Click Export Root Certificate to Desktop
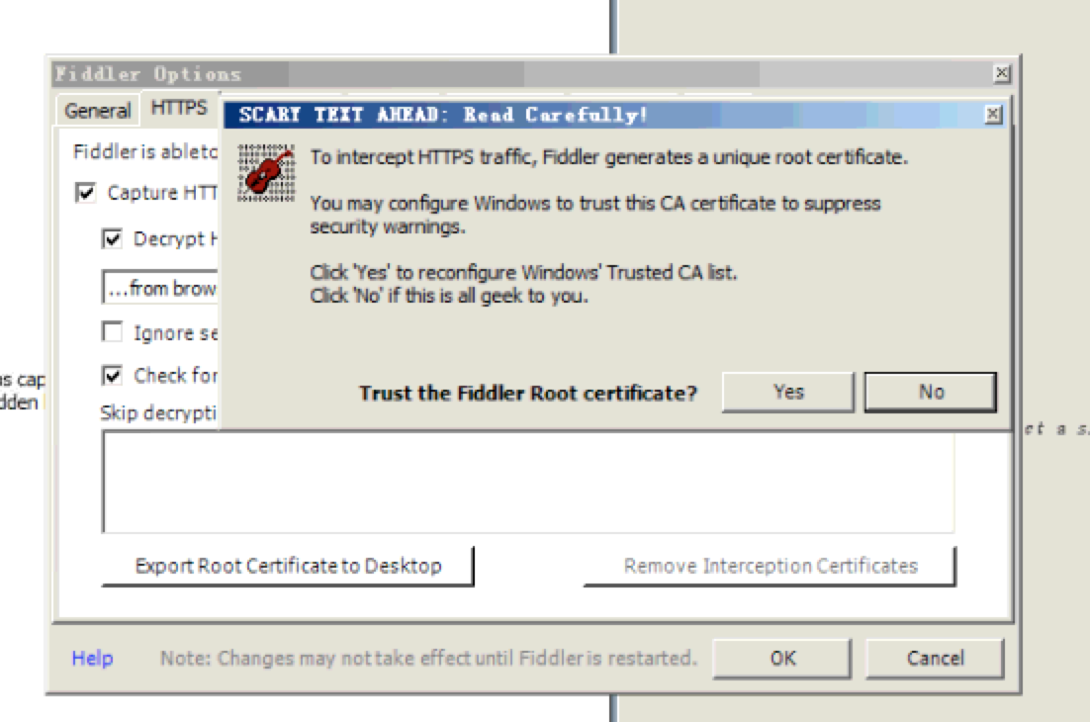 point(288,566)
